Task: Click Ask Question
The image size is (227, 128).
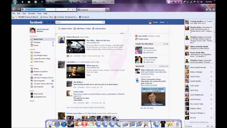Action: click(99, 28)
